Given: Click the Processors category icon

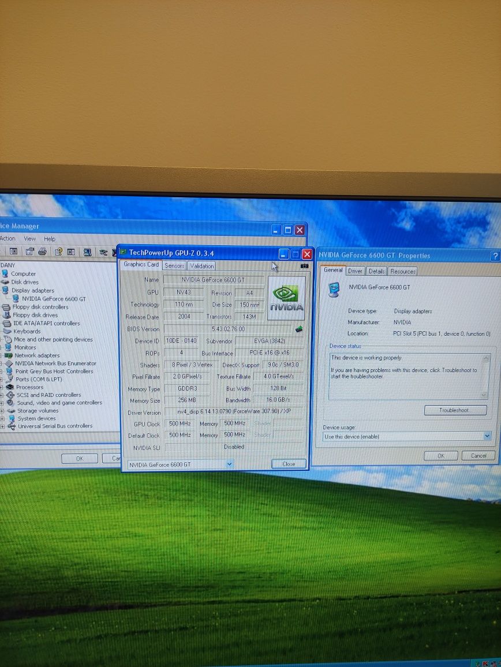Looking at the screenshot, I should click(10, 387).
